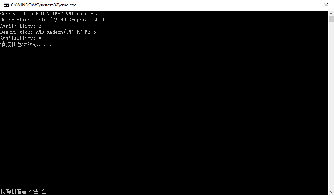Click the AMD Radeon(TM) R9 M375 text

66,32
